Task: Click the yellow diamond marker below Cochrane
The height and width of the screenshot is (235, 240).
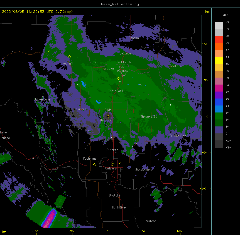Action: 95,165
